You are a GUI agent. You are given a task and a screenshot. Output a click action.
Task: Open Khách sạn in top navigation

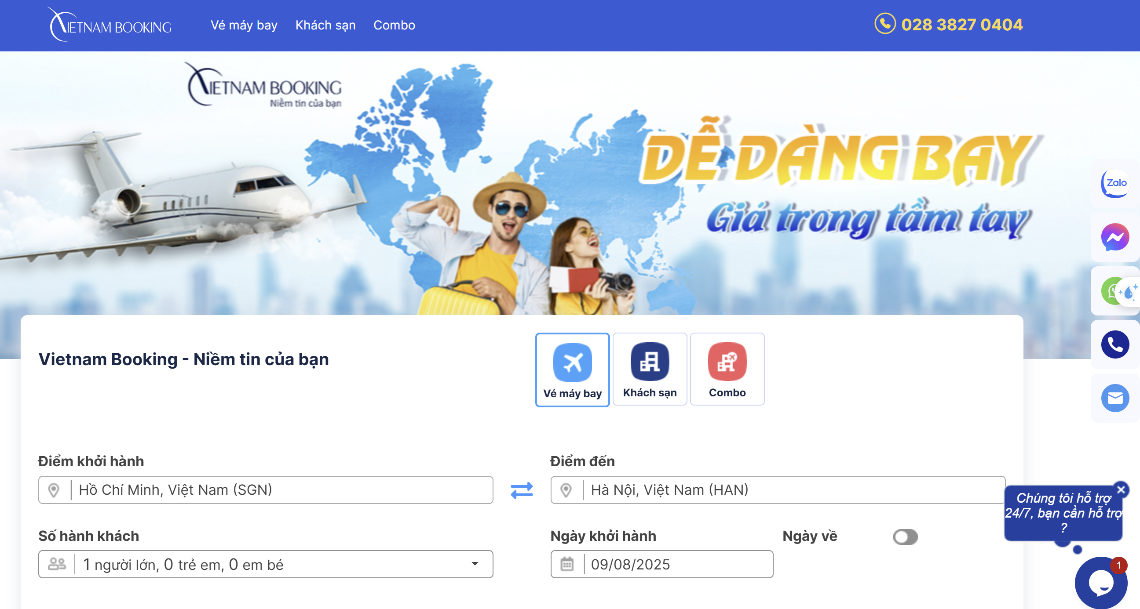(x=325, y=25)
